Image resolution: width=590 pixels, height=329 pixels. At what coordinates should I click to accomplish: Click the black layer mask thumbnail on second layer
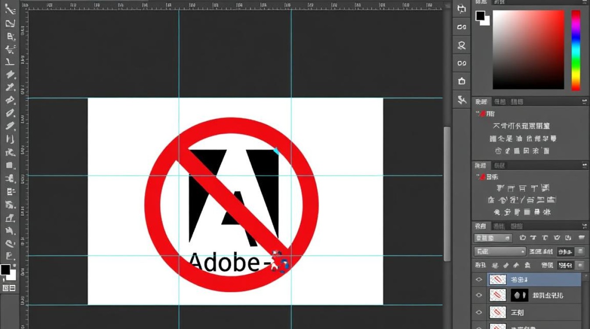pos(519,295)
